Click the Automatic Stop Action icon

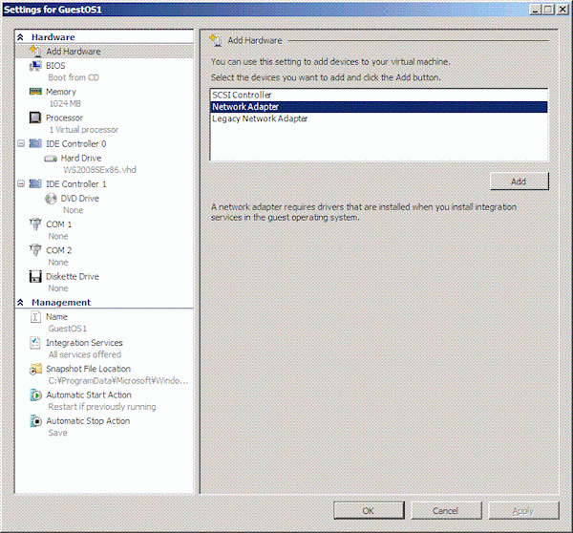tap(35, 421)
